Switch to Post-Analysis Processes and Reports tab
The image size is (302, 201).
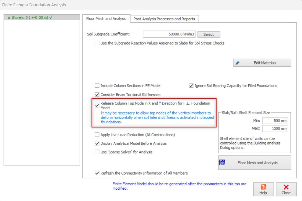[x=164, y=19]
